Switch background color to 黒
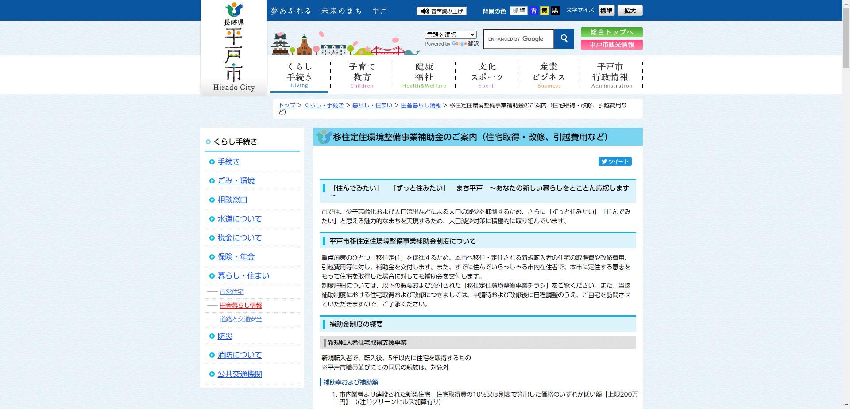850x409 pixels. click(555, 11)
